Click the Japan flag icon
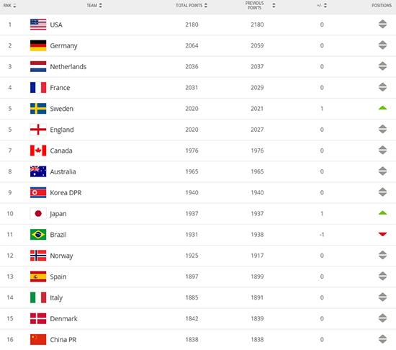The image size is (396, 350). tap(38, 214)
